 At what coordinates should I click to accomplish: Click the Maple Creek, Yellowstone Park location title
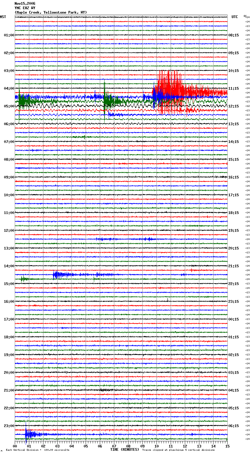point(51,12)
